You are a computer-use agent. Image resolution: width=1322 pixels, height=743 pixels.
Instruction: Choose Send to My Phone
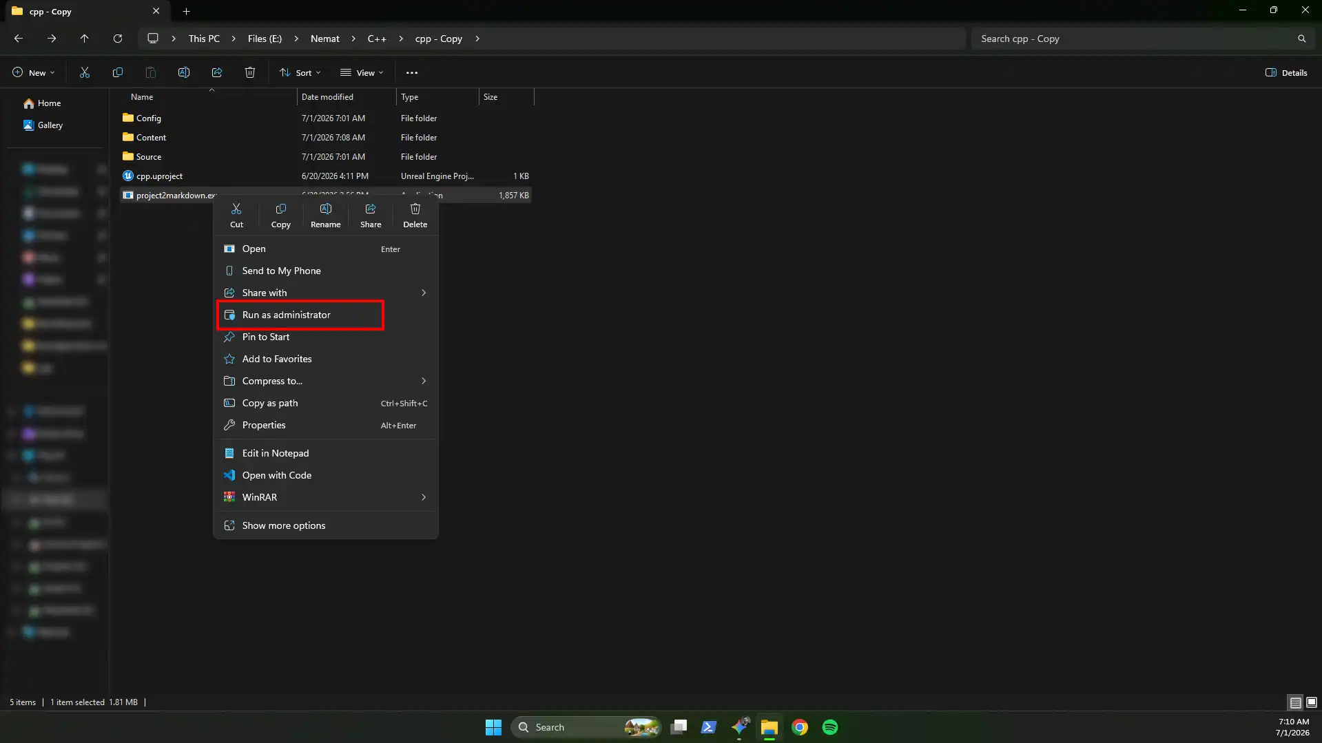click(326, 271)
